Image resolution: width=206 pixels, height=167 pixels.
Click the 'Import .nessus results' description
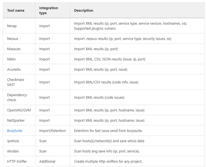[123, 39]
